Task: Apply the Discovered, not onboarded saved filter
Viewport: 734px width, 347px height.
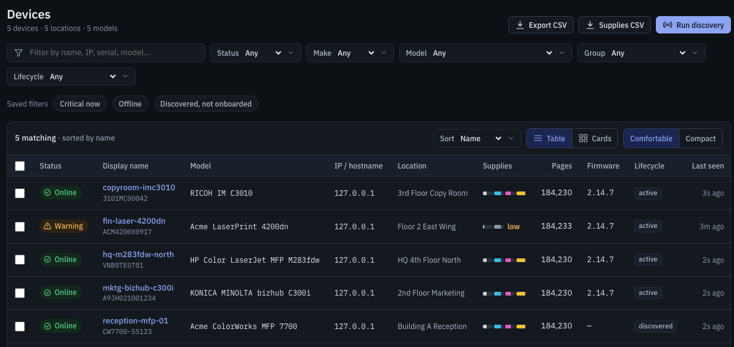Action: click(x=206, y=104)
